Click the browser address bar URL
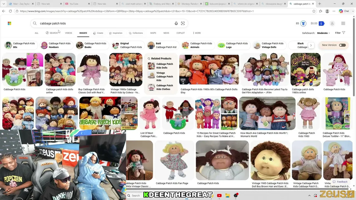 pos(164,11)
